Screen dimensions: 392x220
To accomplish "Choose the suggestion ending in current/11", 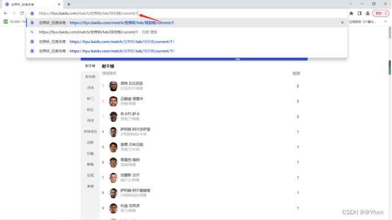I will 187,41.
